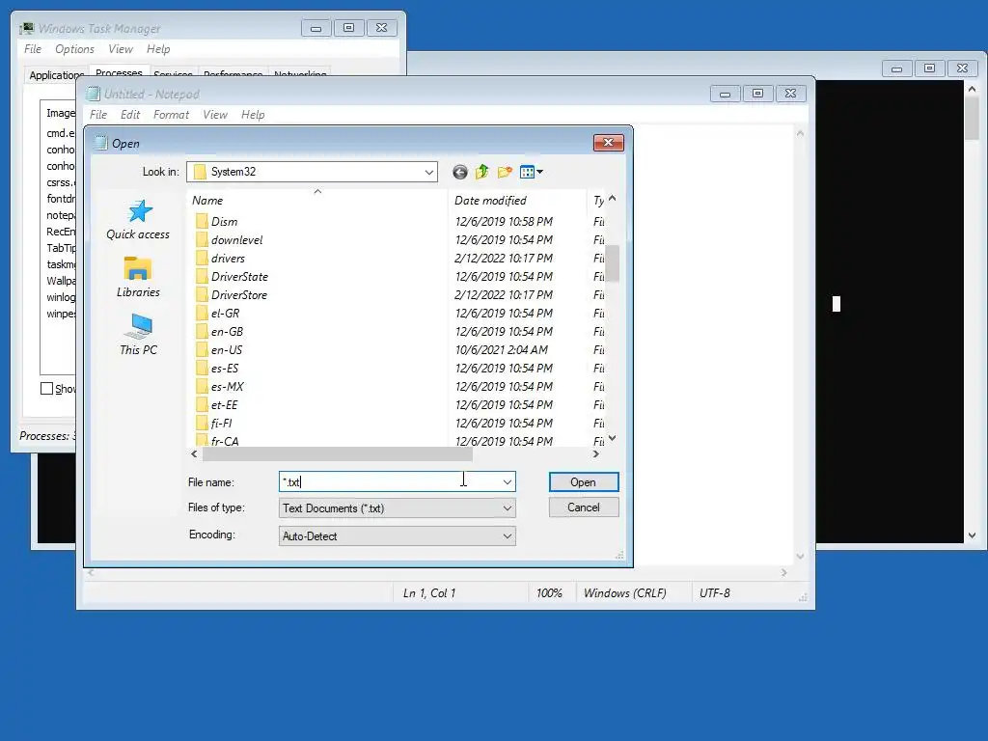988x741 pixels.
Task: Sort by the Name column header
Action: [318, 200]
